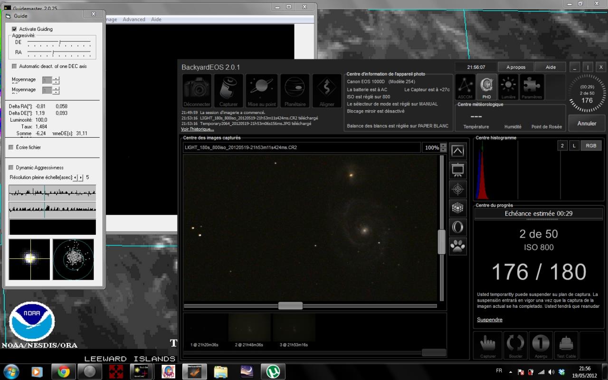This screenshot has width=608, height=380.
Task: Open the PHD guiding panel
Action: 486,87
